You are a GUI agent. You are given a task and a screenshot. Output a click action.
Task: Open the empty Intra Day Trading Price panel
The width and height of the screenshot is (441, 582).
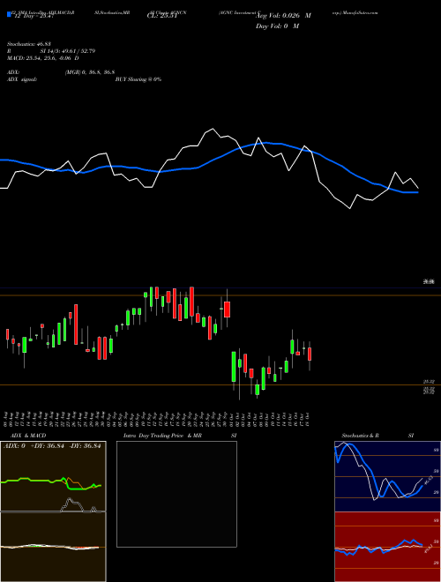coord(176,494)
